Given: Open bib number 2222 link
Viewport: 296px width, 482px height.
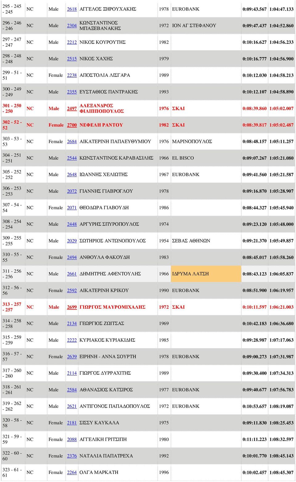Looking at the screenshot, I should 72,340.
